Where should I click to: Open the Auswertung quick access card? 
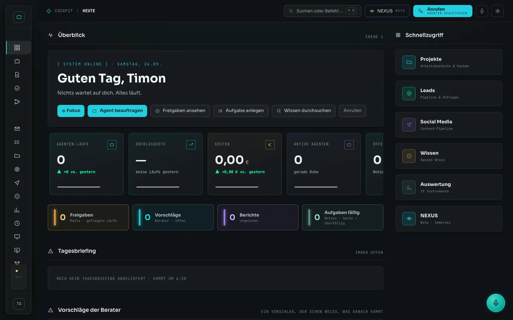(x=449, y=187)
